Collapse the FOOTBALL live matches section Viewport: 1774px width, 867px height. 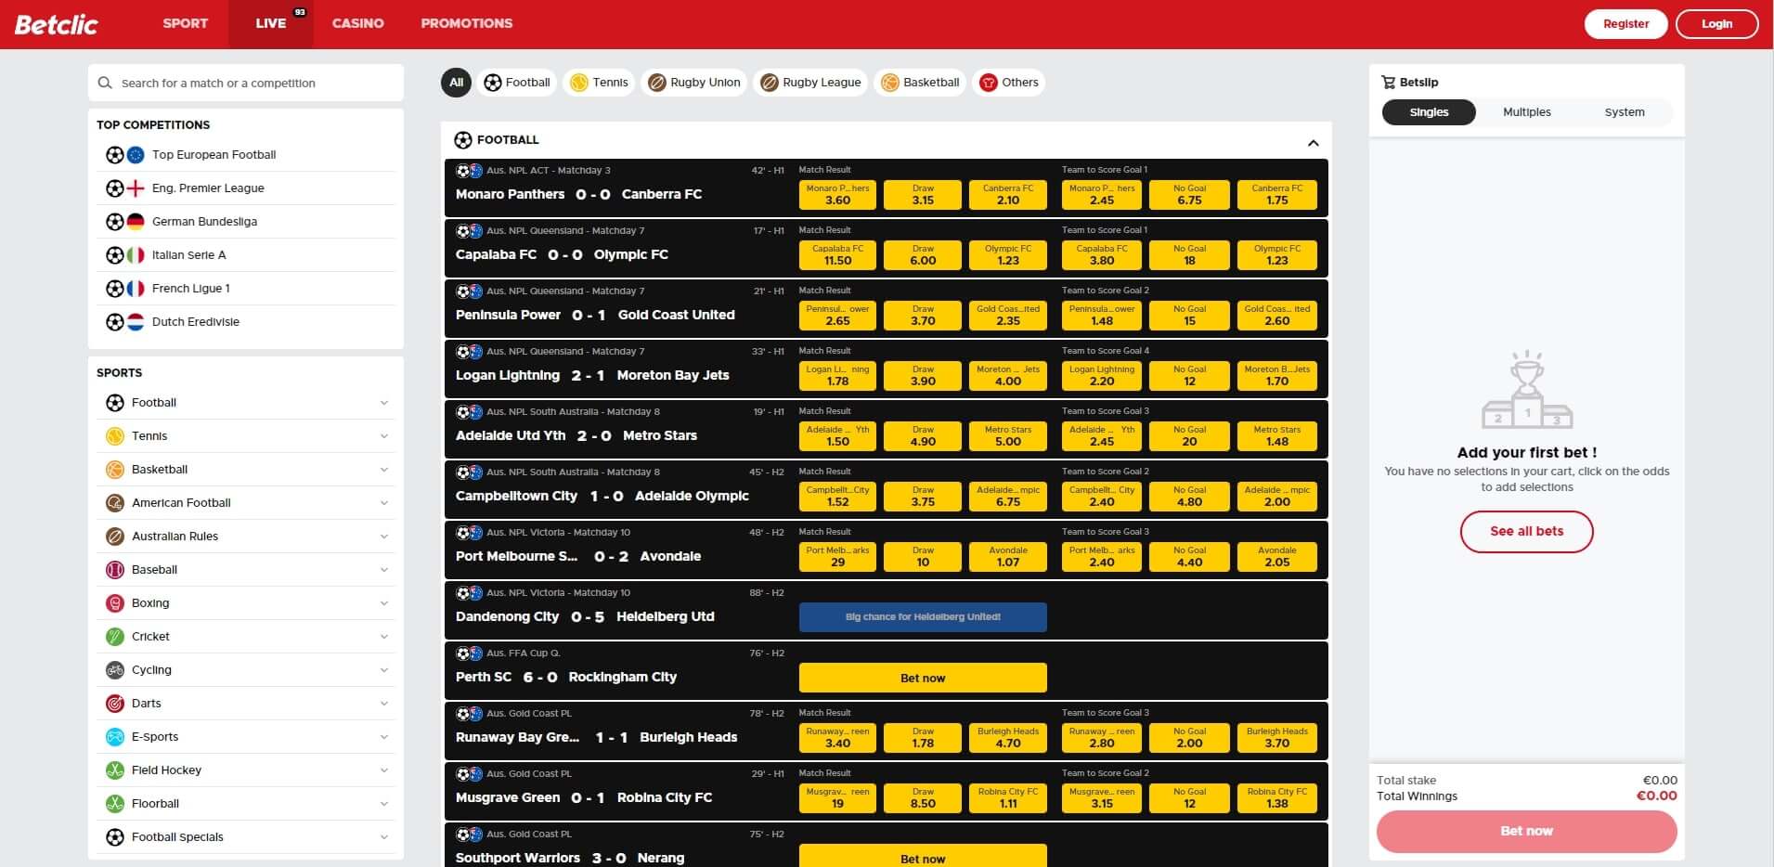click(x=1313, y=142)
